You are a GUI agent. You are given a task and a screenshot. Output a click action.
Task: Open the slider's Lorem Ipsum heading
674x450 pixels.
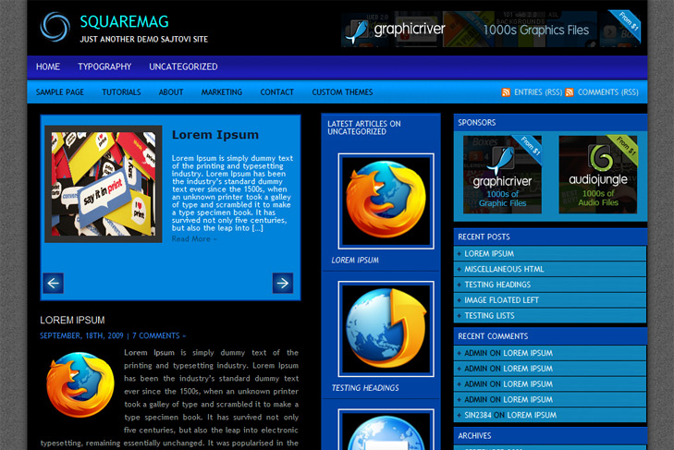point(215,135)
